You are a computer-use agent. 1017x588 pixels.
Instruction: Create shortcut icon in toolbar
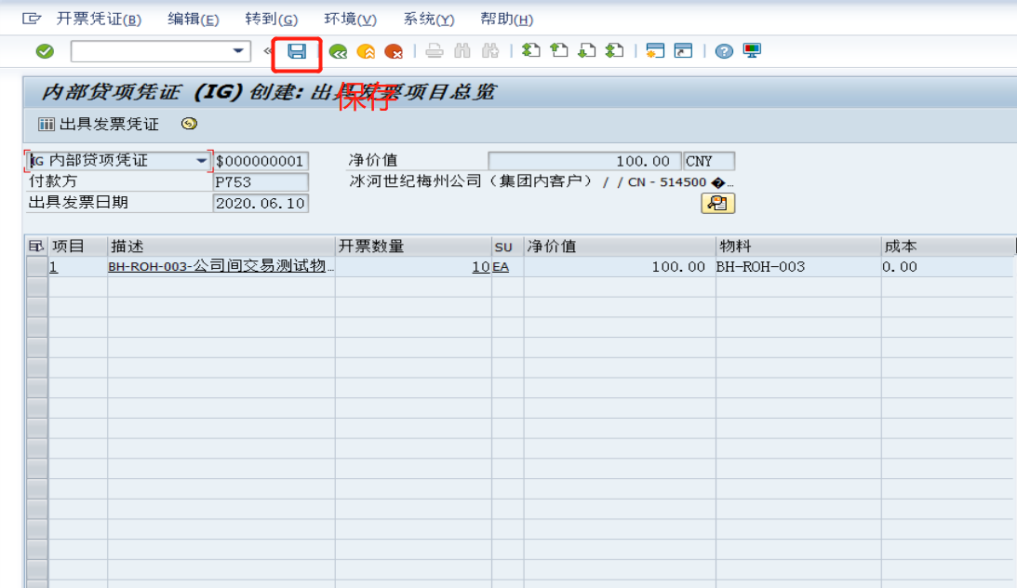[x=683, y=50]
